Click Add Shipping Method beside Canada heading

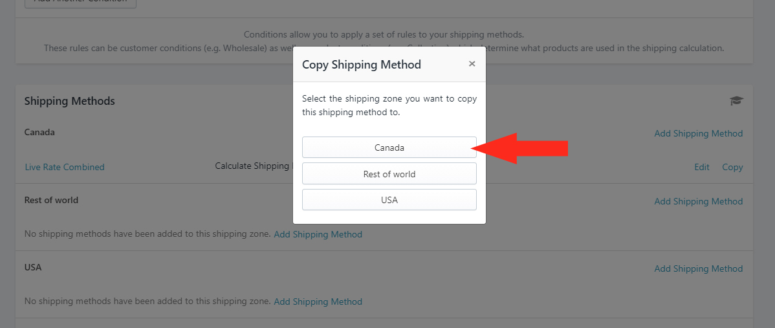pyautogui.click(x=699, y=133)
